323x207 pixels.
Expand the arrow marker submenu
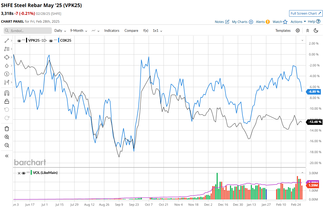click(11, 66)
